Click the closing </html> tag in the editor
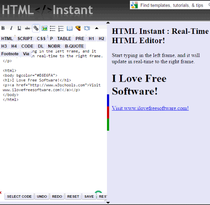 (x=11, y=100)
